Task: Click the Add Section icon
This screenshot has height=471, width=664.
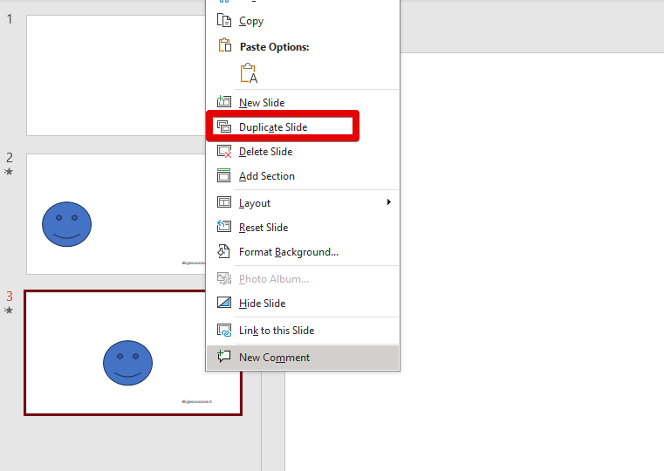Action: point(223,175)
